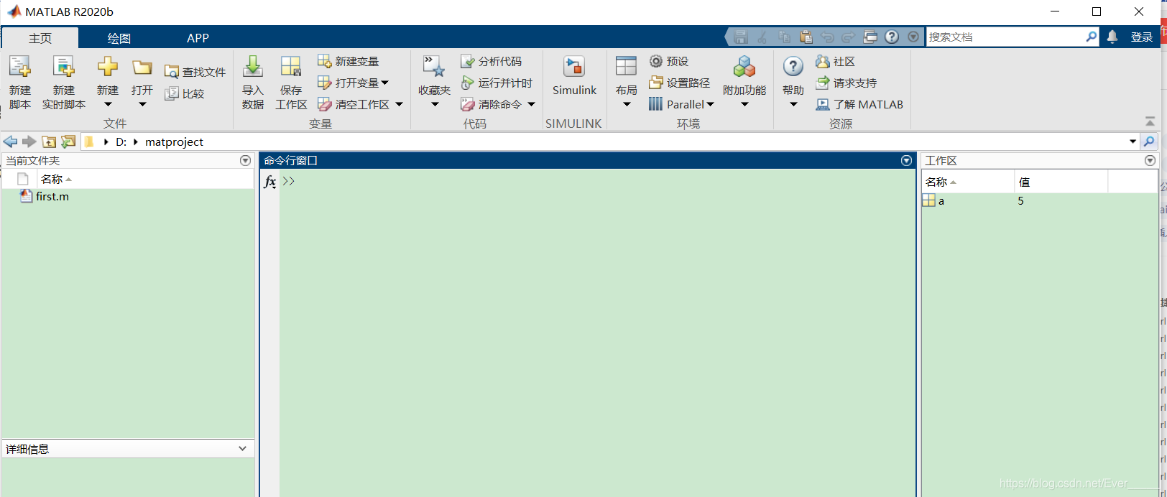Click 新建变量 (New Variable)
Image resolution: width=1167 pixels, height=497 pixels.
click(x=349, y=61)
